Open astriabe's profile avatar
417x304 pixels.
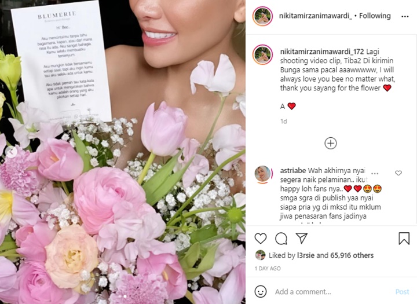[x=263, y=174]
